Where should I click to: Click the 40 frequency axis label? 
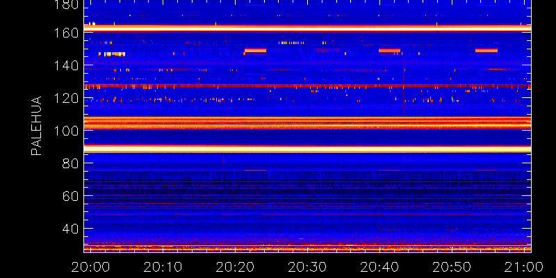click(70, 229)
